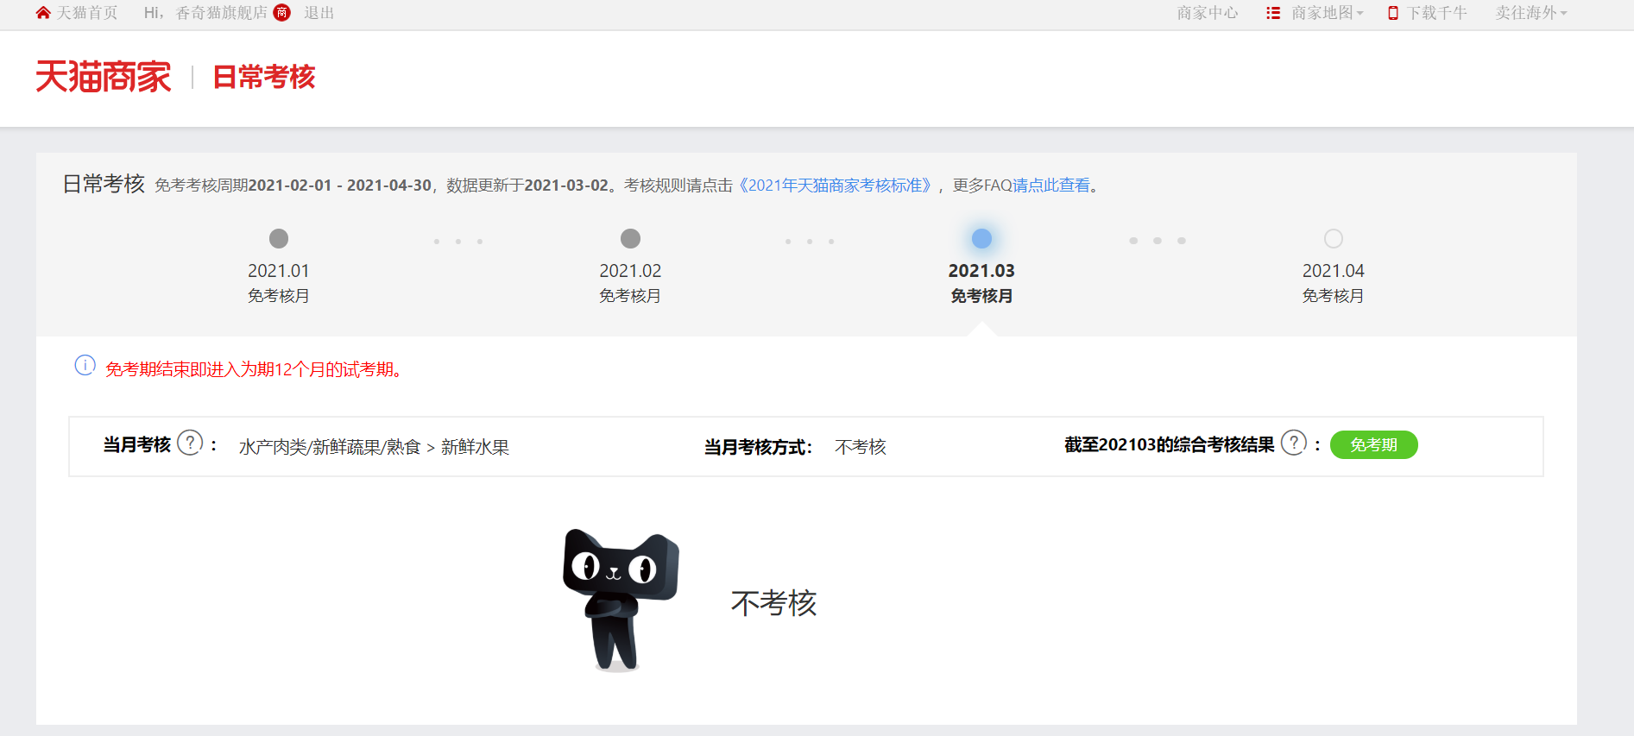The height and width of the screenshot is (736, 1634).
Task: Select the 2021.01 timeline dot
Action: (278, 238)
